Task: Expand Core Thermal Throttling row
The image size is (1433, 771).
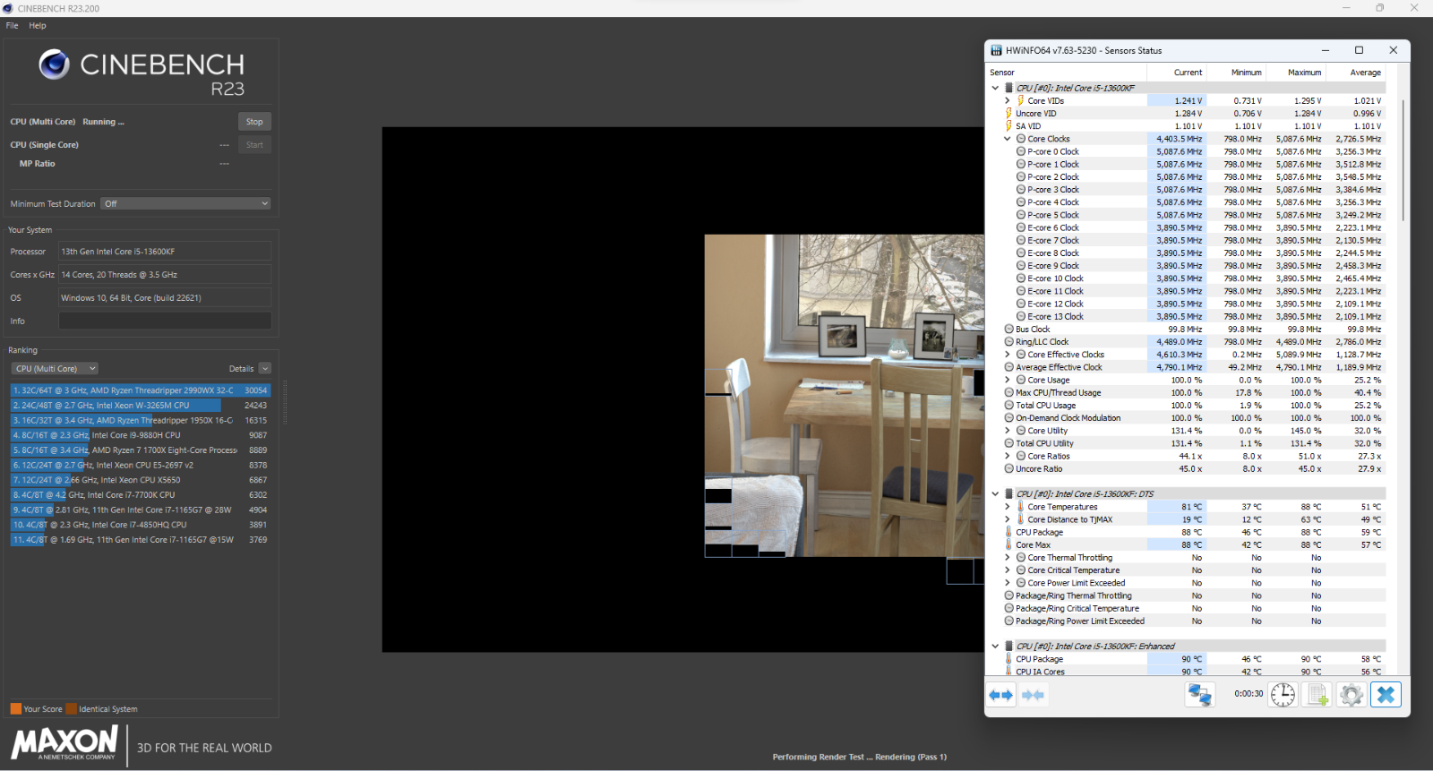Action: coord(1007,557)
